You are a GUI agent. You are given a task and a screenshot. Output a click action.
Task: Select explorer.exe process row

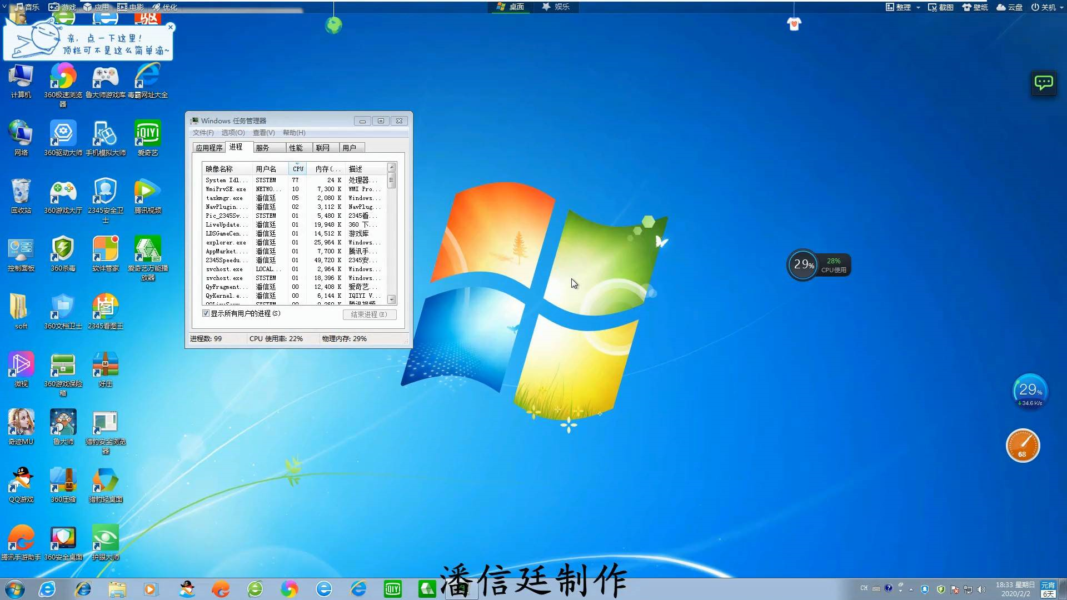tap(295, 243)
